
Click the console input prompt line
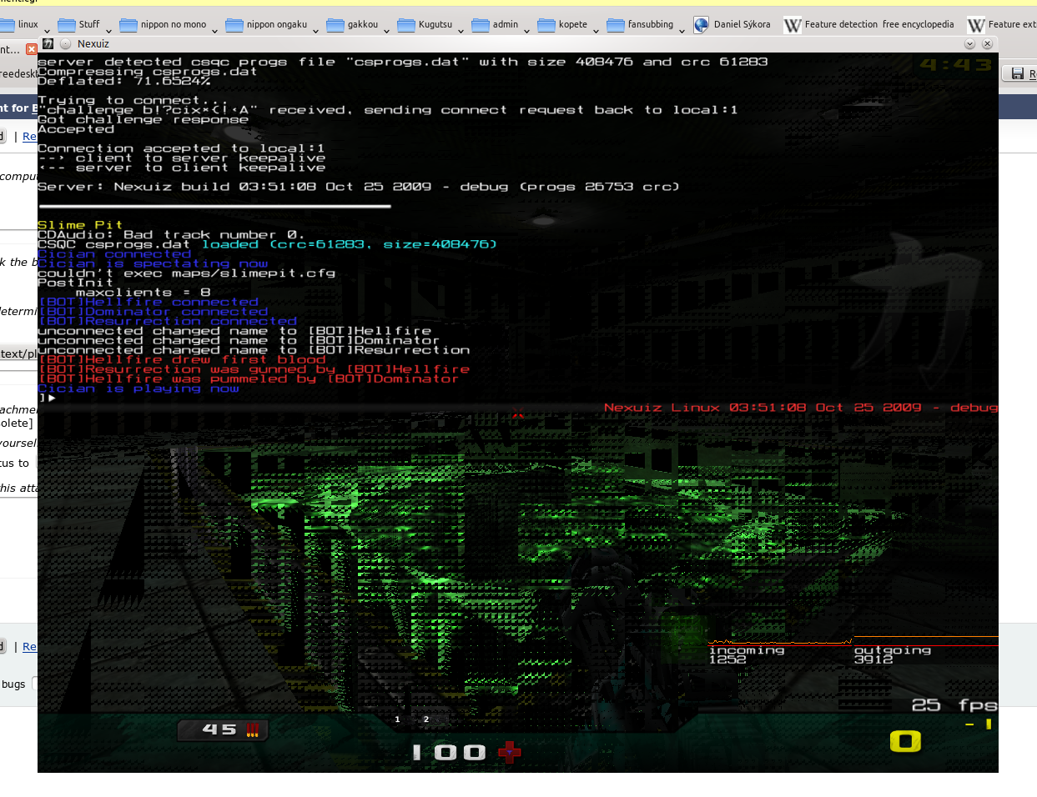(x=47, y=398)
